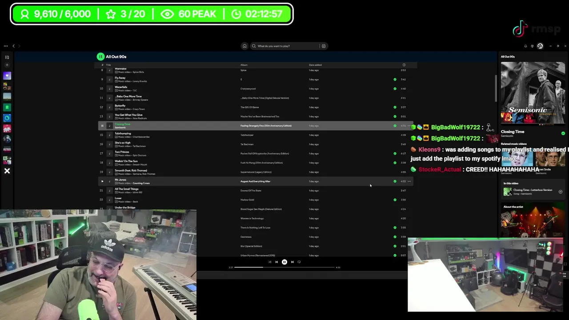This screenshot has width=569, height=320.
Task: Skip to next track
Action: (292, 262)
